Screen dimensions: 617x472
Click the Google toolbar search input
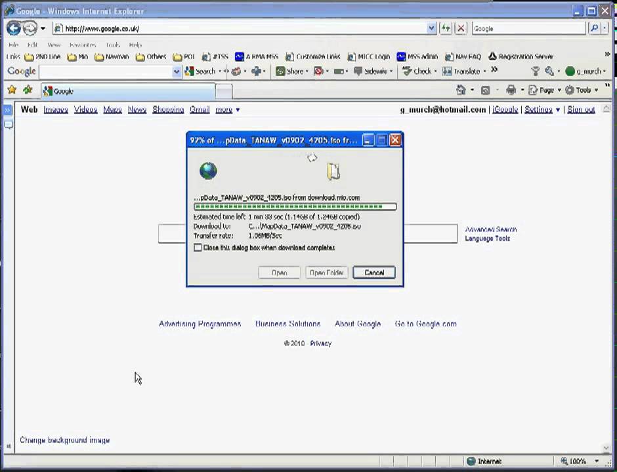[x=106, y=71]
